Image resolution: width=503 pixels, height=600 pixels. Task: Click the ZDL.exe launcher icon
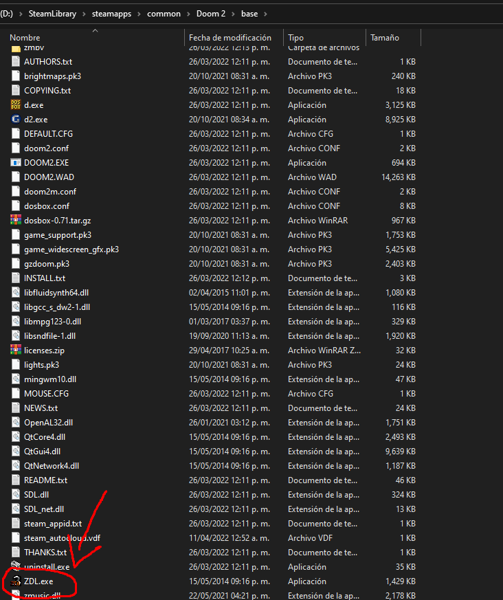(16, 581)
